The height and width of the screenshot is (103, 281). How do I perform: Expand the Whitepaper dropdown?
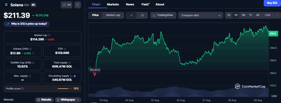pyautogui.click(x=68, y=100)
